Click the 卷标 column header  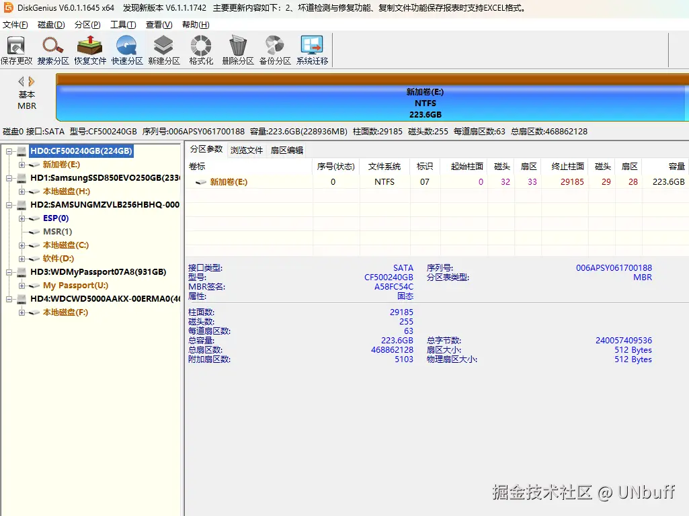(x=249, y=167)
